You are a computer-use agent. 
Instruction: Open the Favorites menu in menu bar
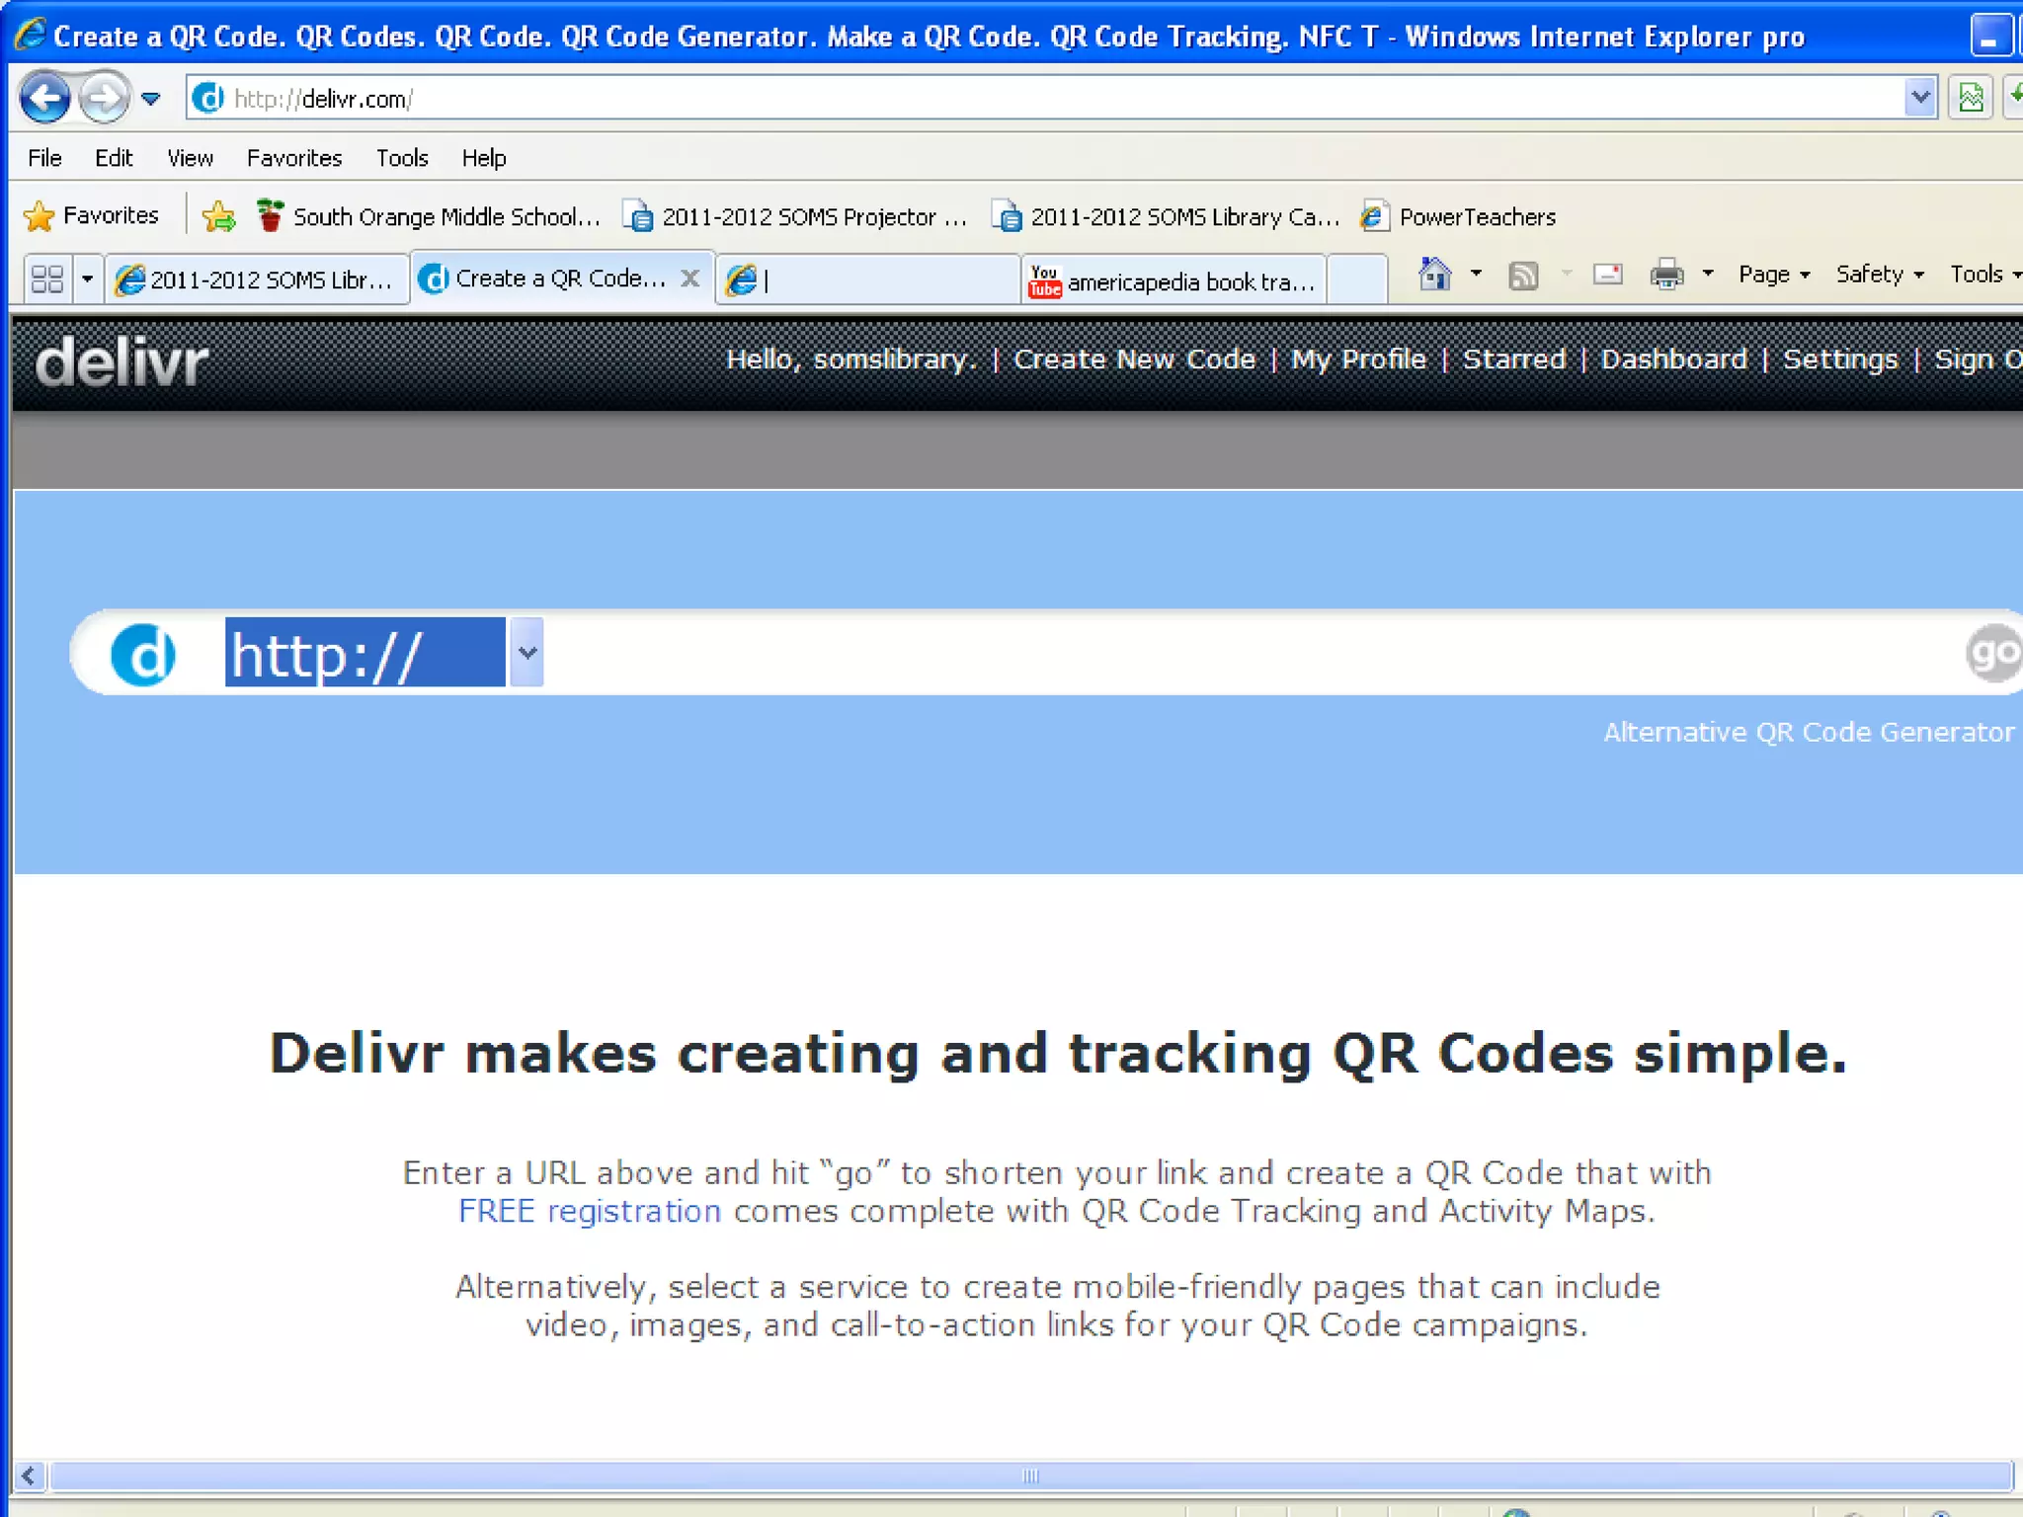293,158
